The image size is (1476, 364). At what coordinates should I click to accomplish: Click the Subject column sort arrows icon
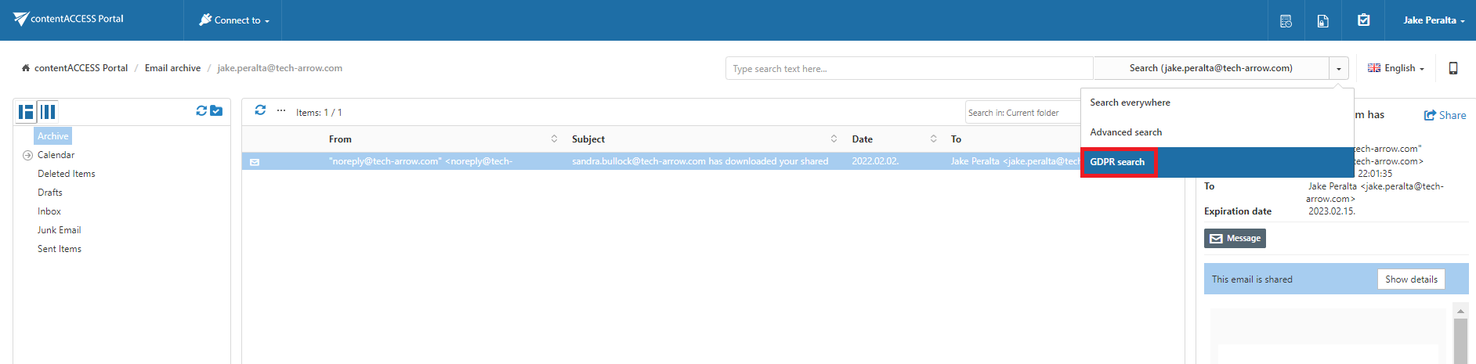click(x=834, y=139)
